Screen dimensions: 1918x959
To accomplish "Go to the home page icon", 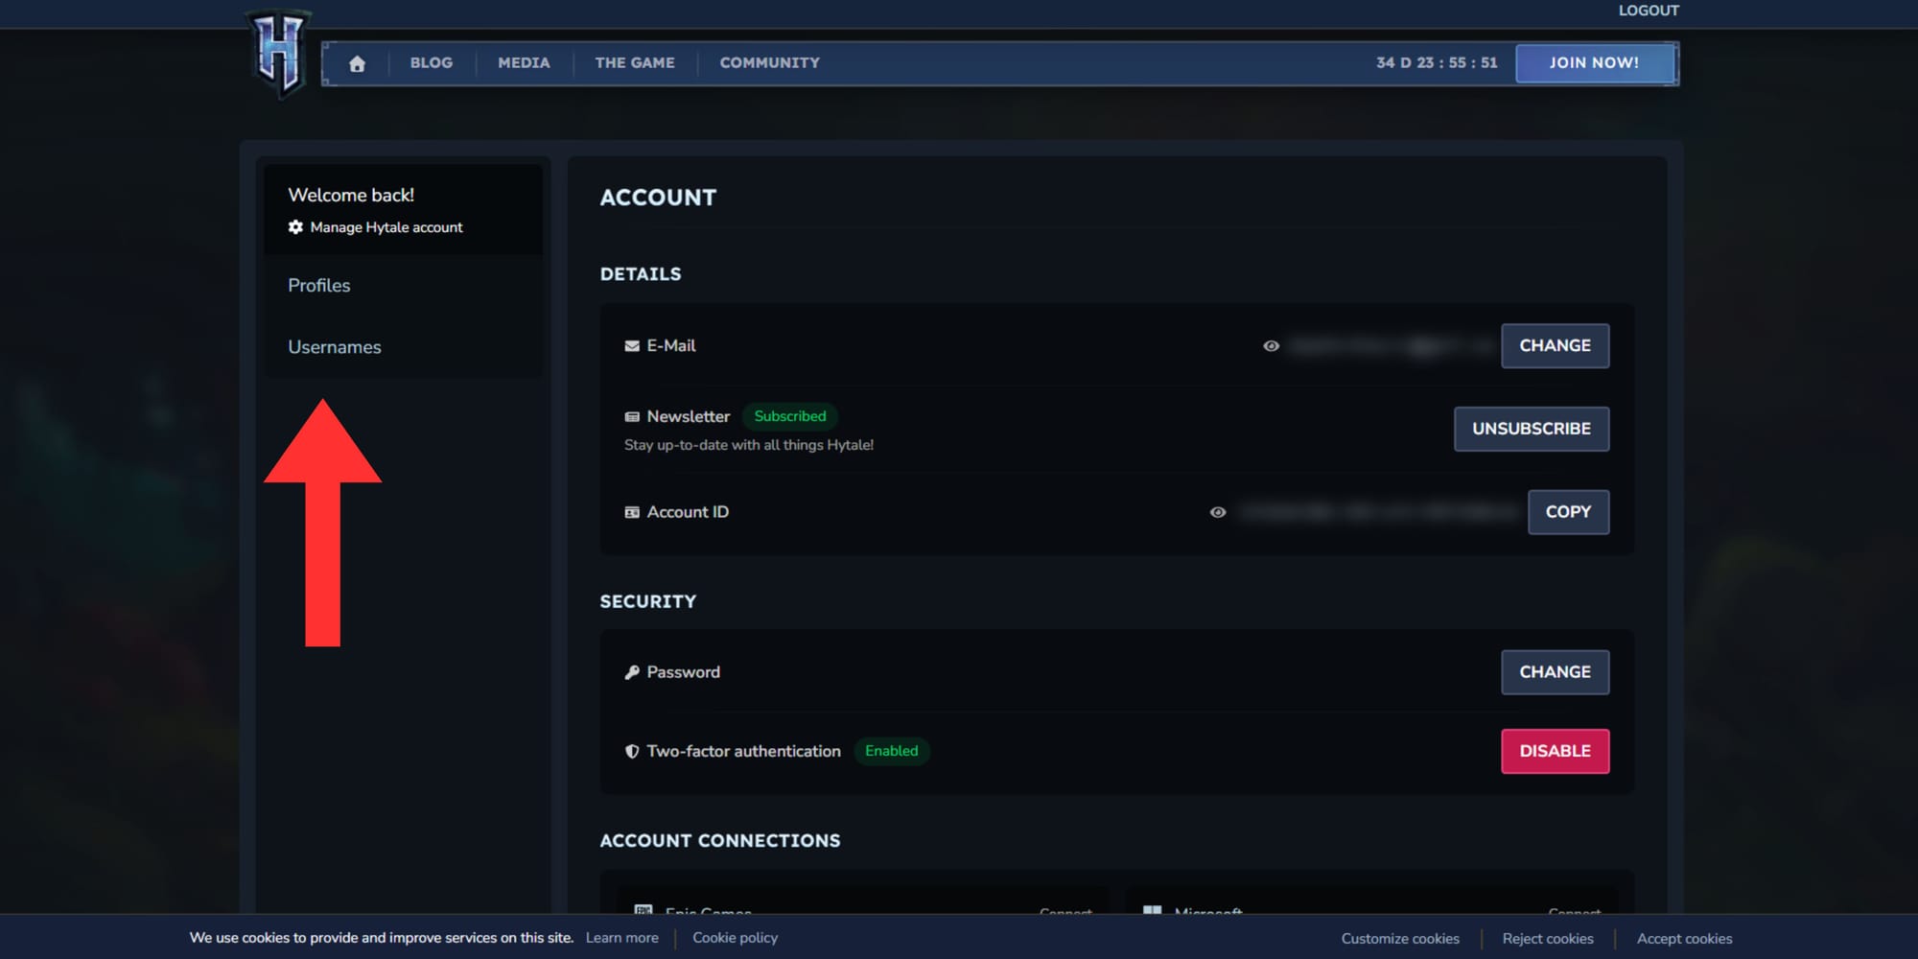I will (357, 63).
